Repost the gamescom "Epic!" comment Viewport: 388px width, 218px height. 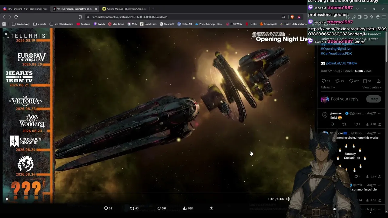point(344,124)
